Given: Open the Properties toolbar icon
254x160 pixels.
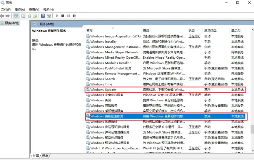Looking at the screenshot, I should tap(23, 16).
